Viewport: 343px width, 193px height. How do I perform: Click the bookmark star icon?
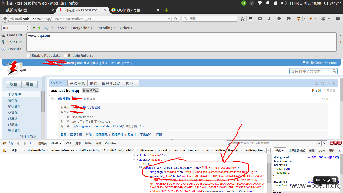(243, 19)
